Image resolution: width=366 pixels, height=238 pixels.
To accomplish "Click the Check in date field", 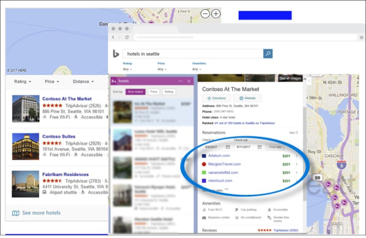I will pyautogui.click(x=217, y=147).
